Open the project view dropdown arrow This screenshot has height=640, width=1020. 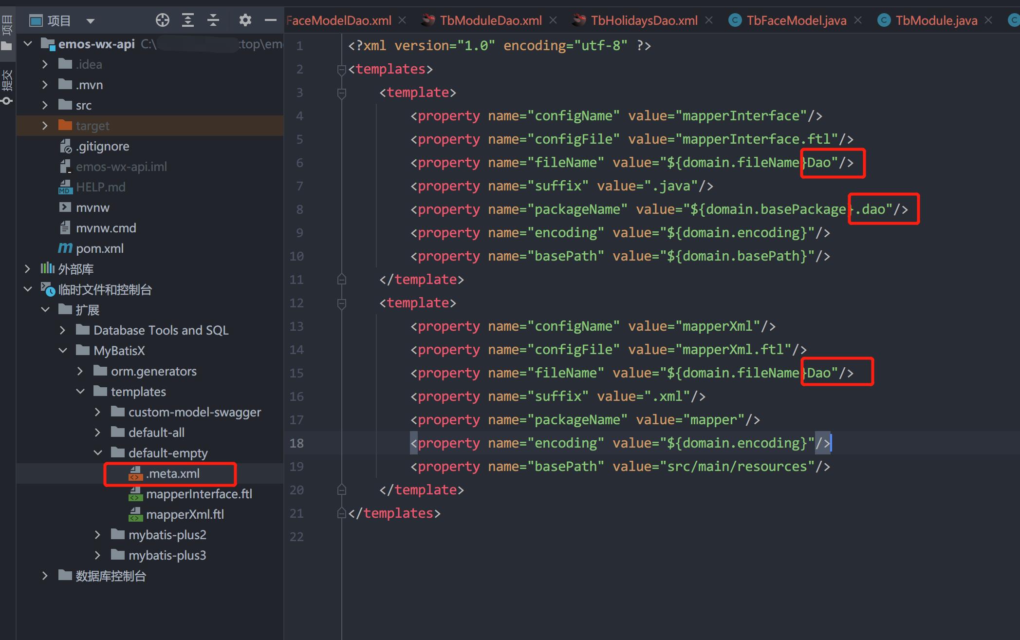90,21
